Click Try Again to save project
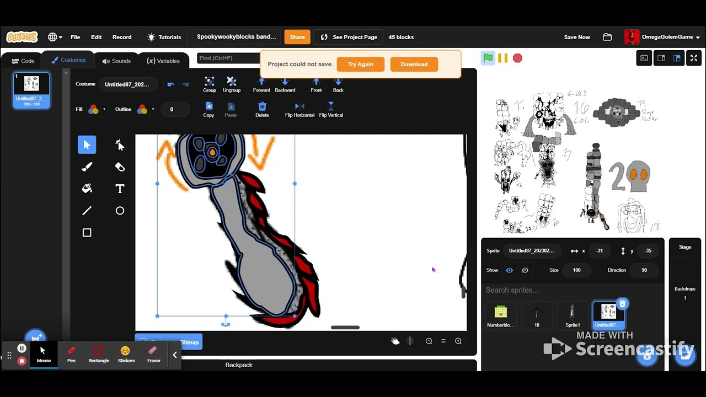The image size is (706, 397). click(x=361, y=64)
